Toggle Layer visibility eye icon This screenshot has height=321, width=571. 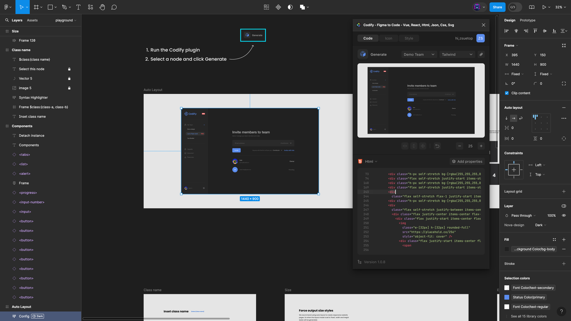564,215
